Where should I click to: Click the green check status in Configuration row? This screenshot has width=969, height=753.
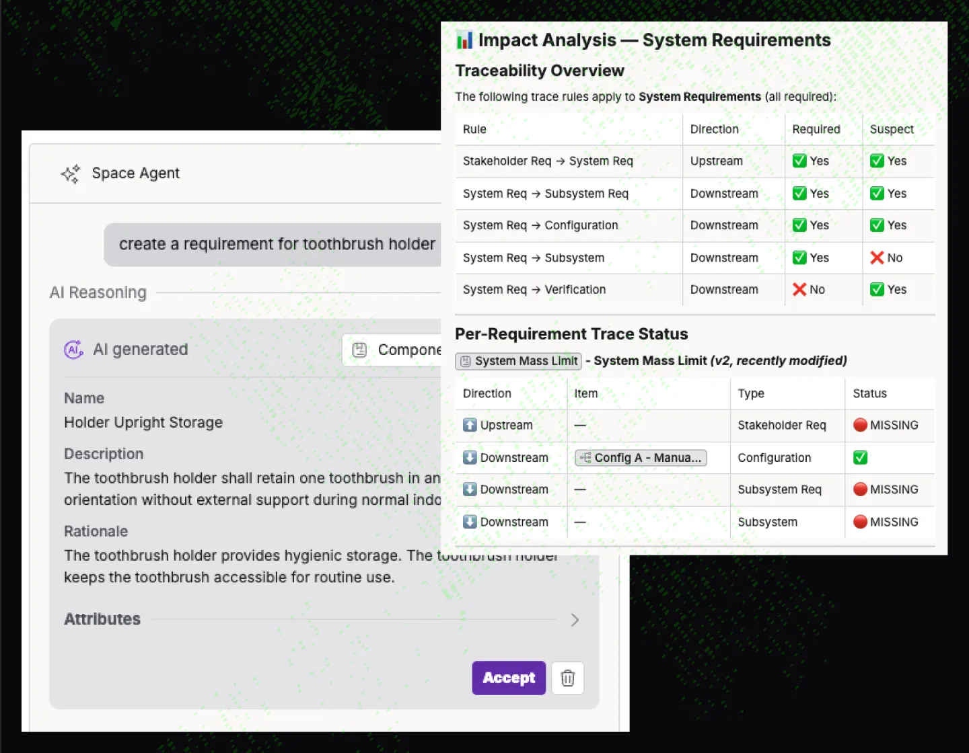tap(860, 458)
